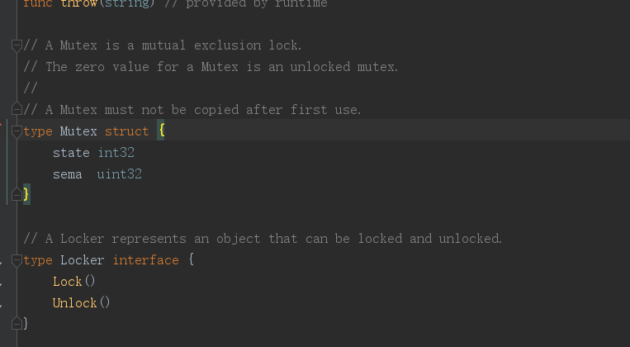630x347 pixels.
Task: Click fold end marker beside Locker closing brace
Action: click(17, 323)
